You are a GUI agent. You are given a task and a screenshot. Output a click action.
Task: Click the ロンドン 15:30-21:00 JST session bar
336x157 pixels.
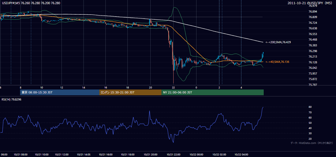[130, 92]
